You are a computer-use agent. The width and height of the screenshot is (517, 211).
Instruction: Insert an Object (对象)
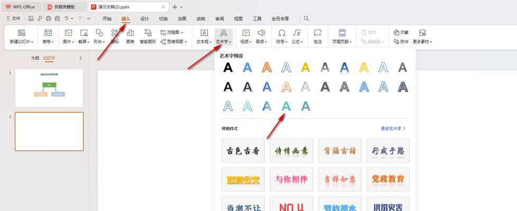pyautogui.click(x=401, y=32)
